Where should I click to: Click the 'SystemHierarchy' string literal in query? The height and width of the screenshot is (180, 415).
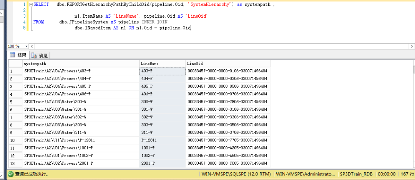211,5
